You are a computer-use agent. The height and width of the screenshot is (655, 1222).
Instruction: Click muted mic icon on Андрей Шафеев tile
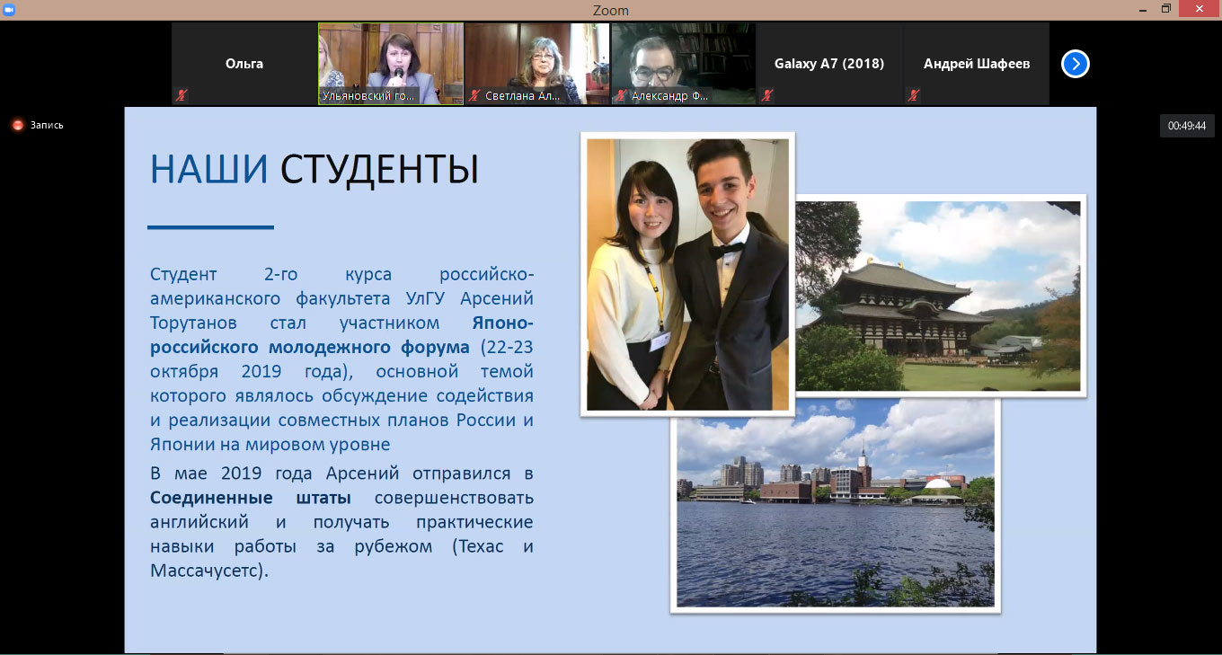(x=913, y=94)
